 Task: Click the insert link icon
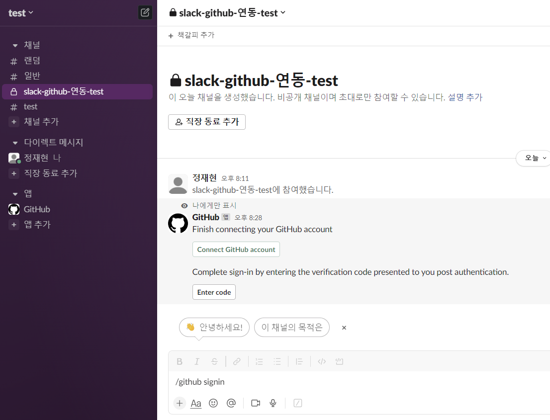[x=237, y=361]
